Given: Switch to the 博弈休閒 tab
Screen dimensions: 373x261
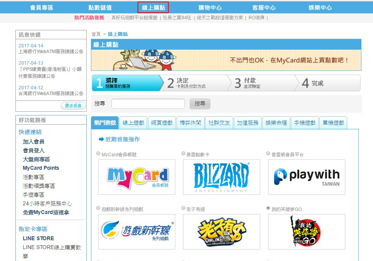Looking at the screenshot, I should (x=190, y=123).
